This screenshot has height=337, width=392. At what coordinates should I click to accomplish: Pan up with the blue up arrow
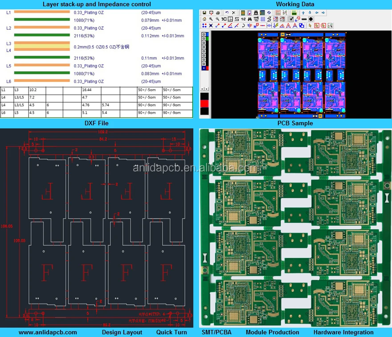[303, 12]
